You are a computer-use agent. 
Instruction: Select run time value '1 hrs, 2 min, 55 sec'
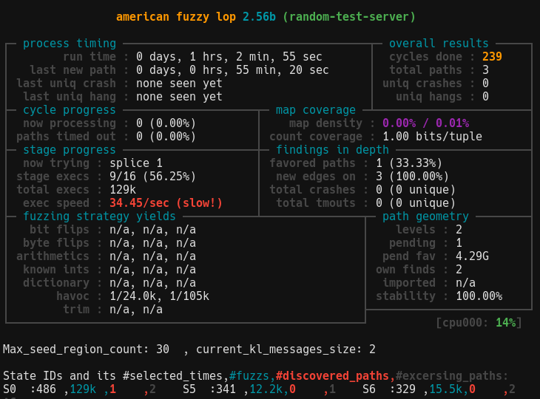[x=256, y=56]
